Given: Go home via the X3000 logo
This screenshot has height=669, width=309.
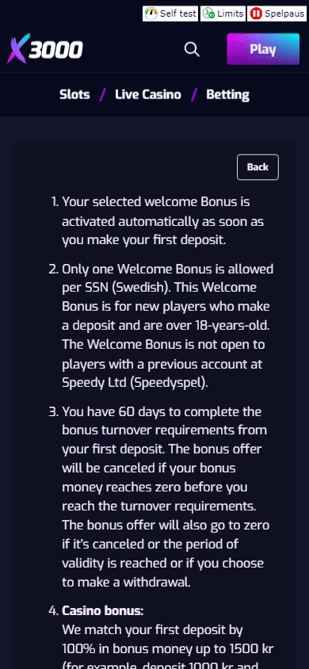Looking at the screenshot, I should pyautogui.click(x=44, y=49).
